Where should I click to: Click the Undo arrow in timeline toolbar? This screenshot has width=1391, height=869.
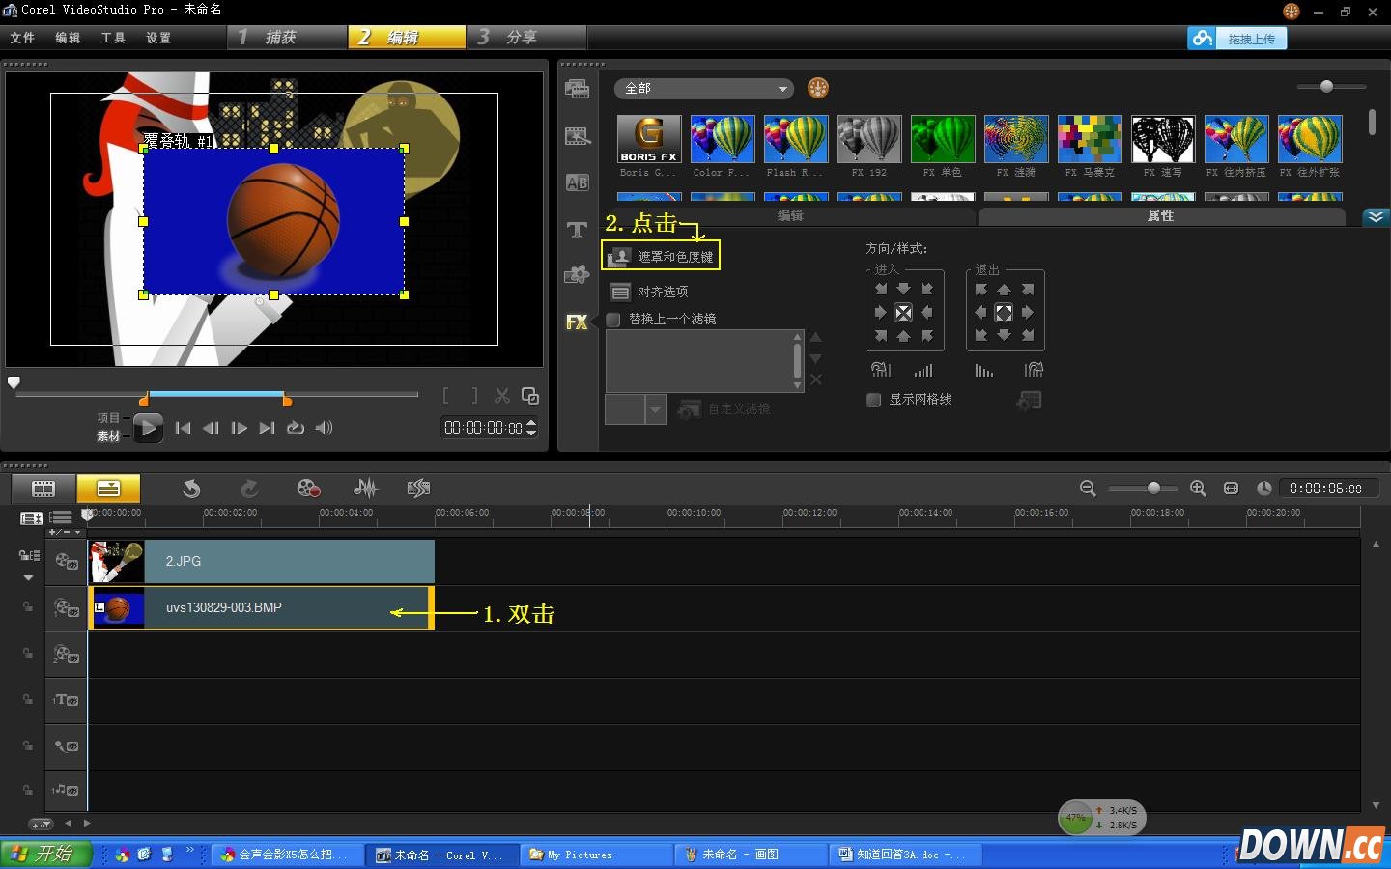[191, 489]
